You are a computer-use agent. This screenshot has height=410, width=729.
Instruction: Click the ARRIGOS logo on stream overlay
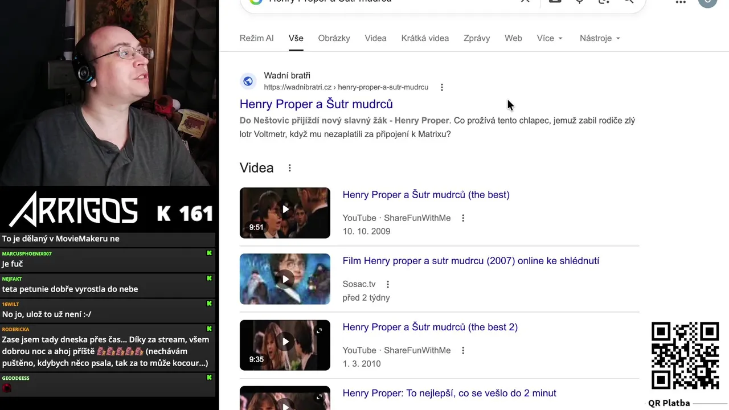tap(73, 210)
